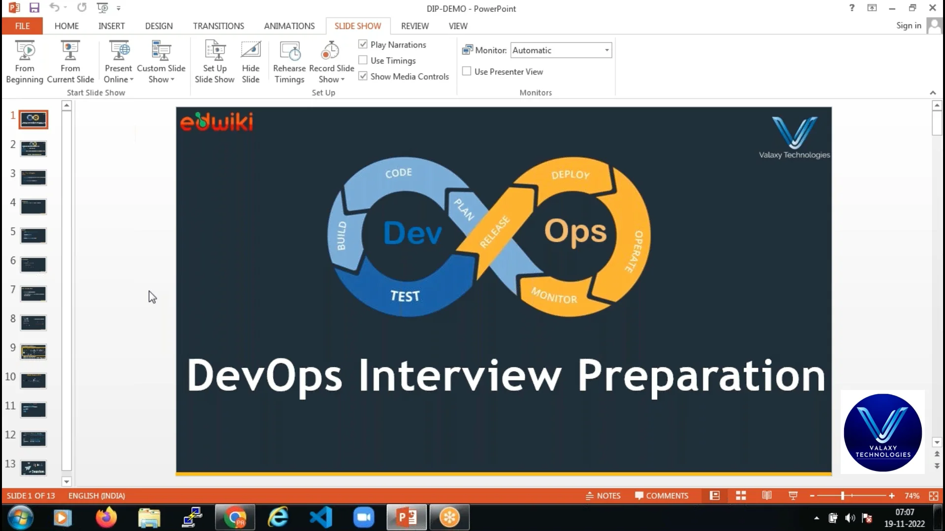
Task: Enable Use Timings checkbox
Action: coord(363,60)
